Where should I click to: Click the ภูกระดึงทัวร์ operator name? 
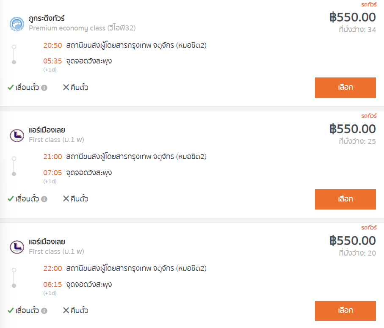tap(47, 18)
